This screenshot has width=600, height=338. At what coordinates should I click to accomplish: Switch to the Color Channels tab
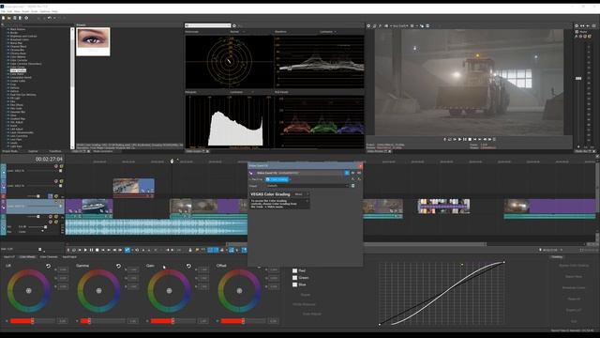49,256
